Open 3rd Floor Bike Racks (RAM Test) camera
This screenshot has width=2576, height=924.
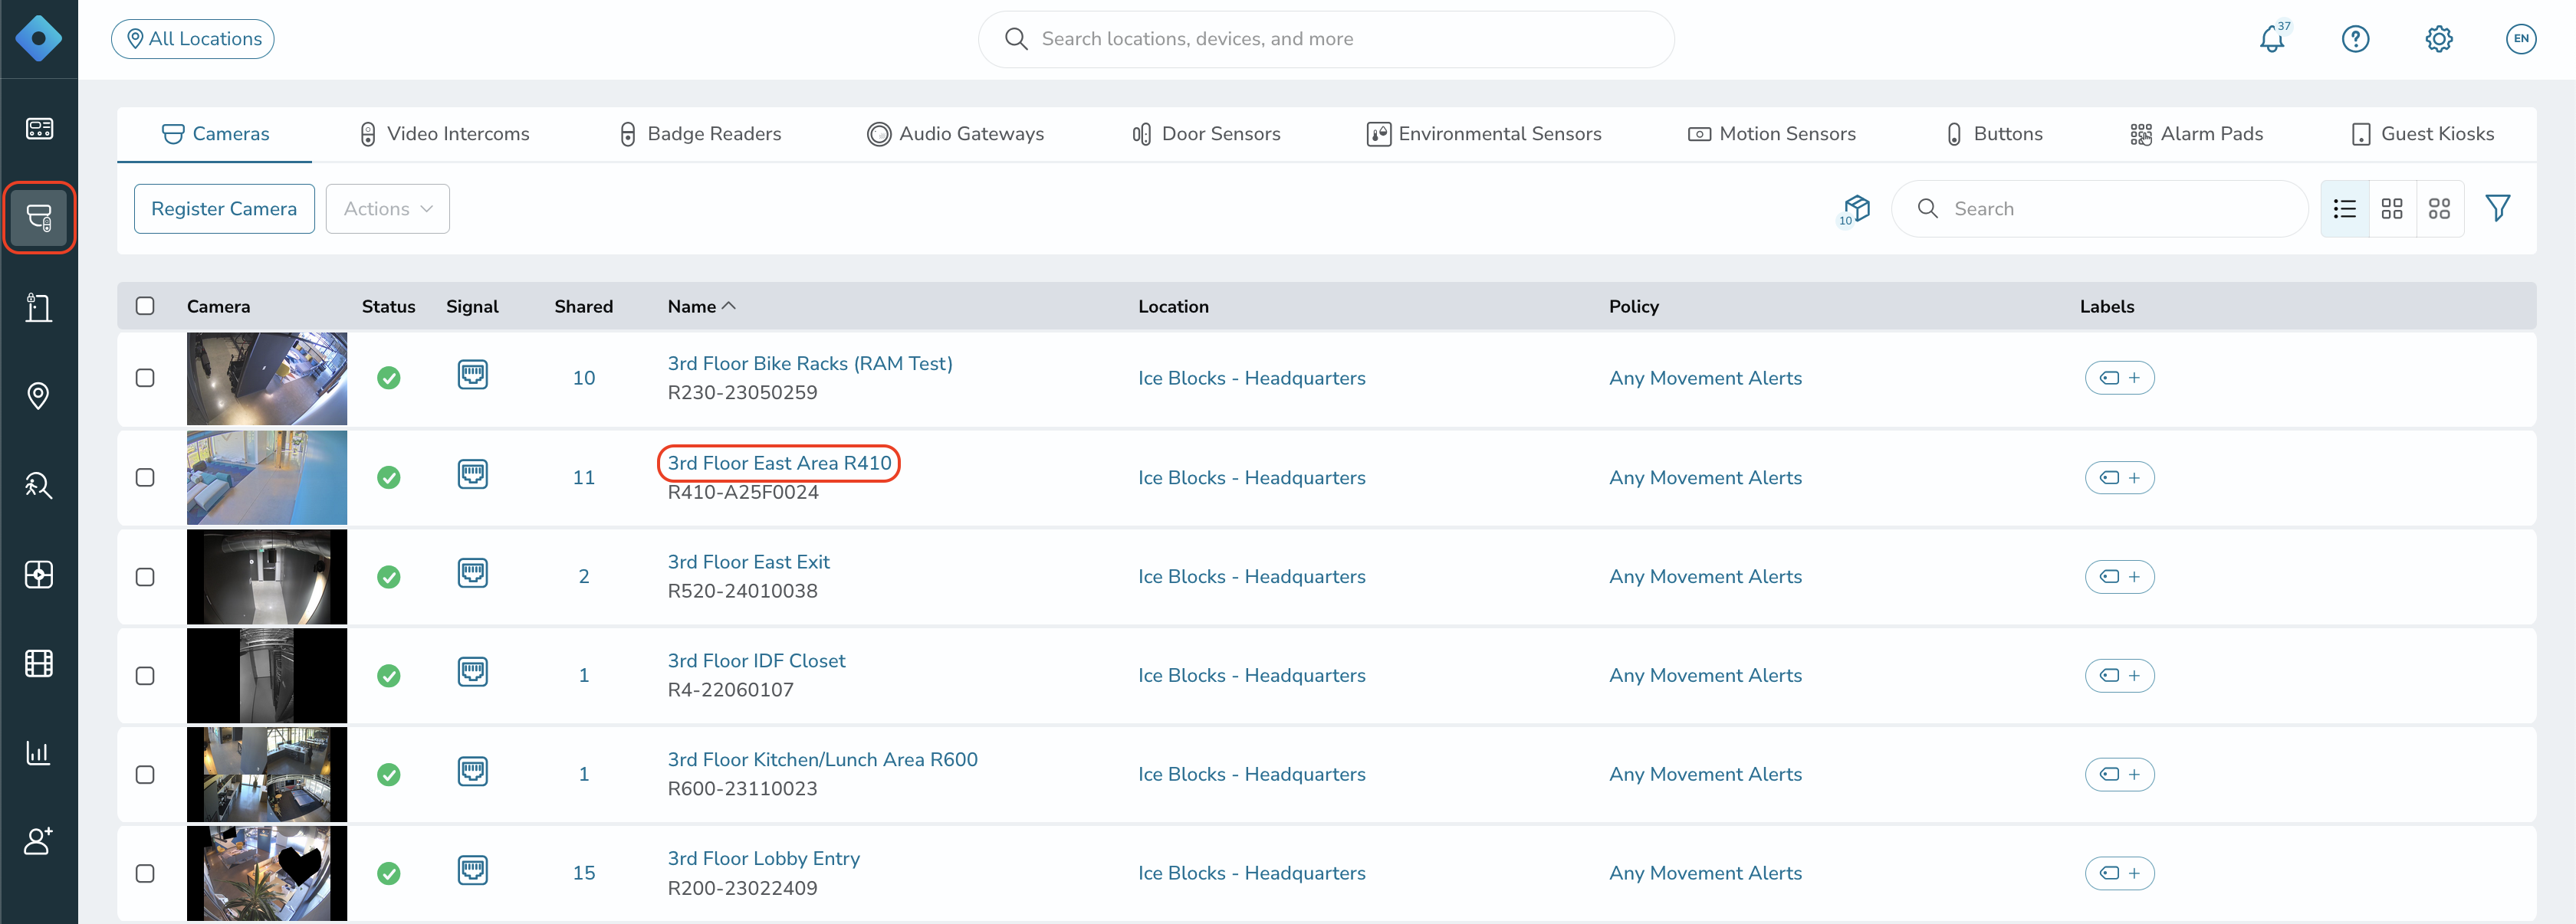[810, 364]
